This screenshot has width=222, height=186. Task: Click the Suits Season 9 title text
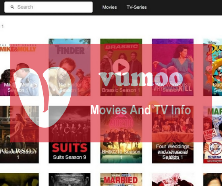(x=69, y=157)
